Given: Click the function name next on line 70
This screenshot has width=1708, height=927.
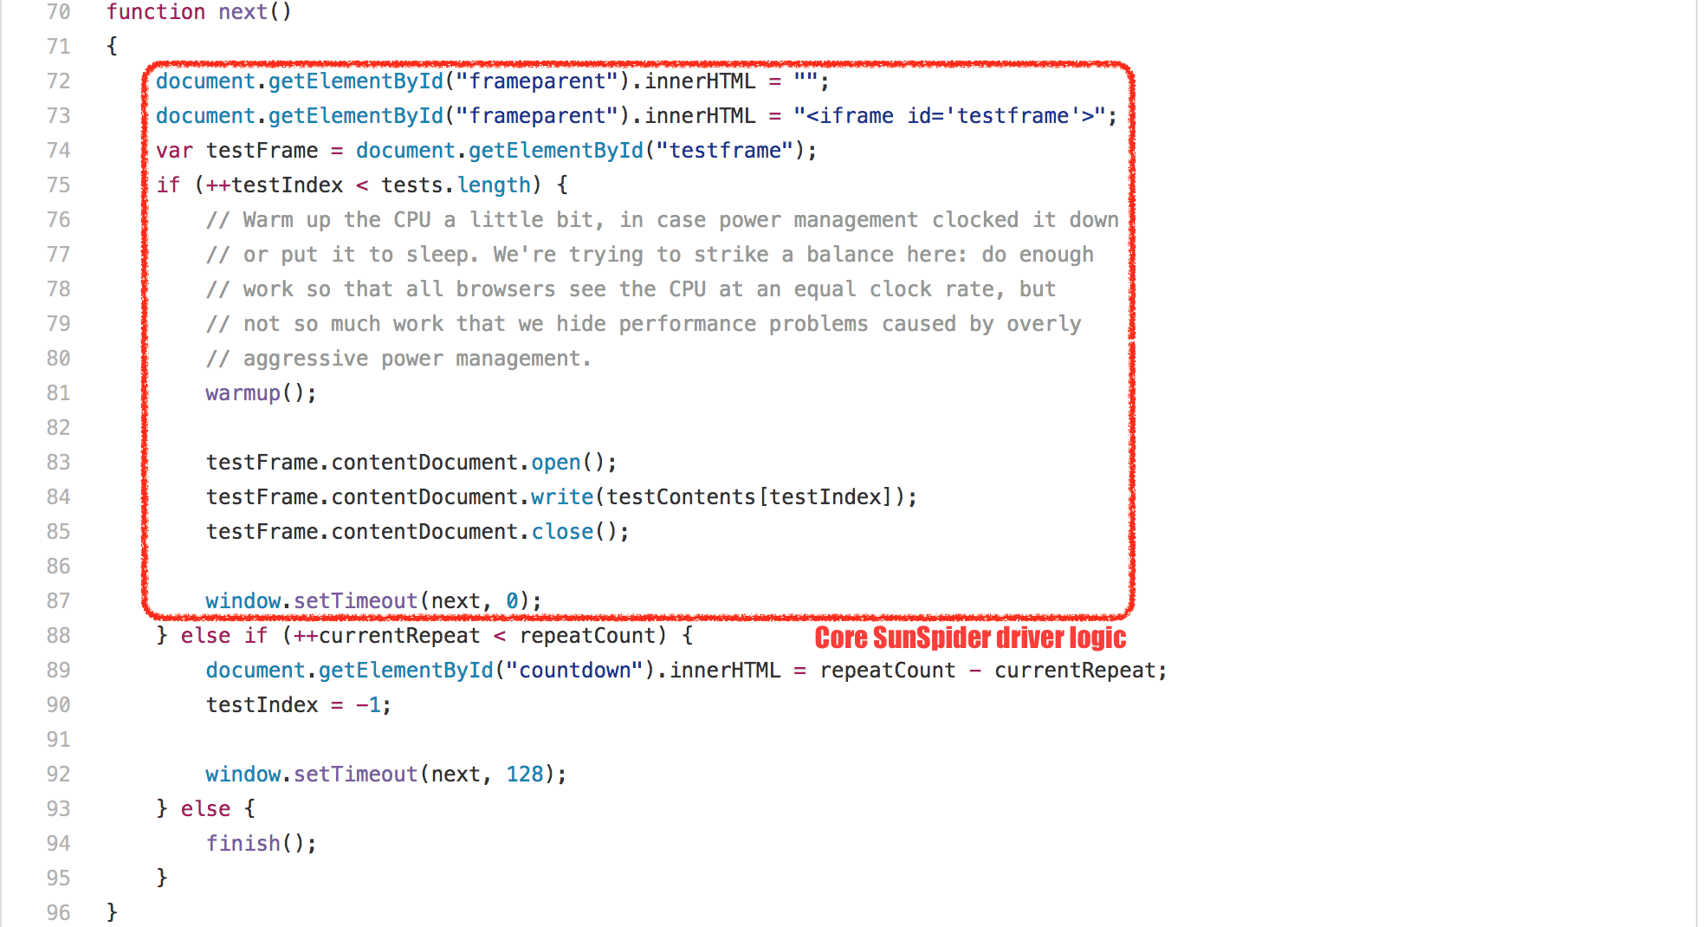Looking at the screenshot, I should point(243,12).
